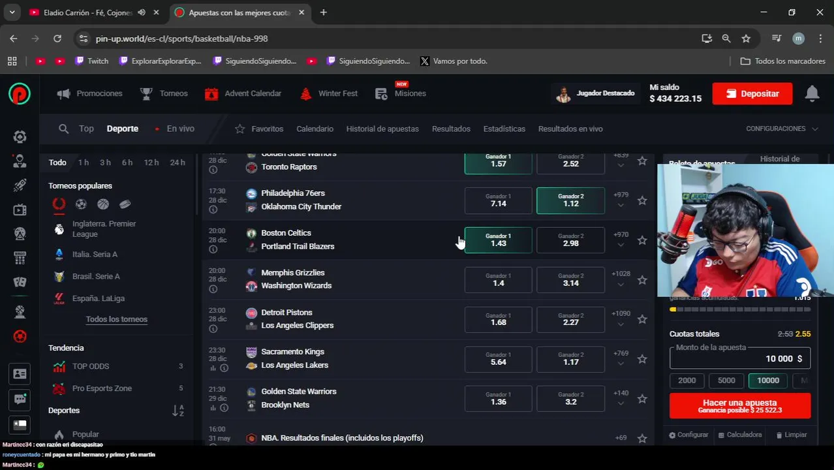Screen dimensions: 834x470
Task: Favorite the NBA final results row
Action: coord(642,439)
